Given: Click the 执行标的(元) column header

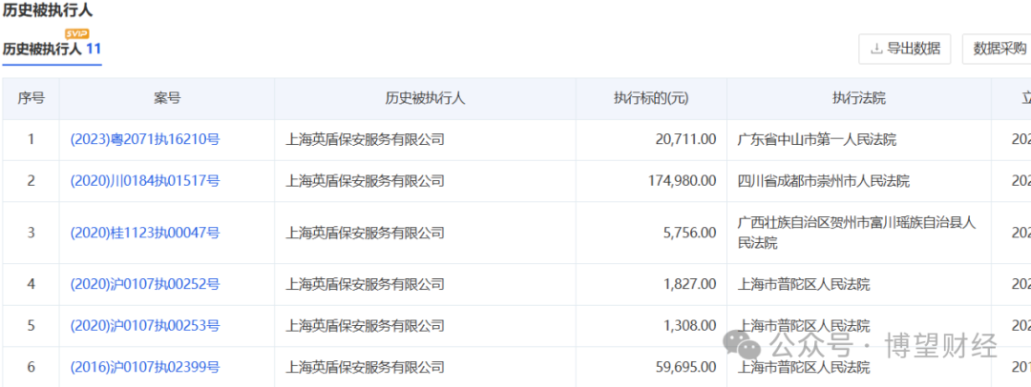Looking at the screenshot, I should (x=651, y=98).
